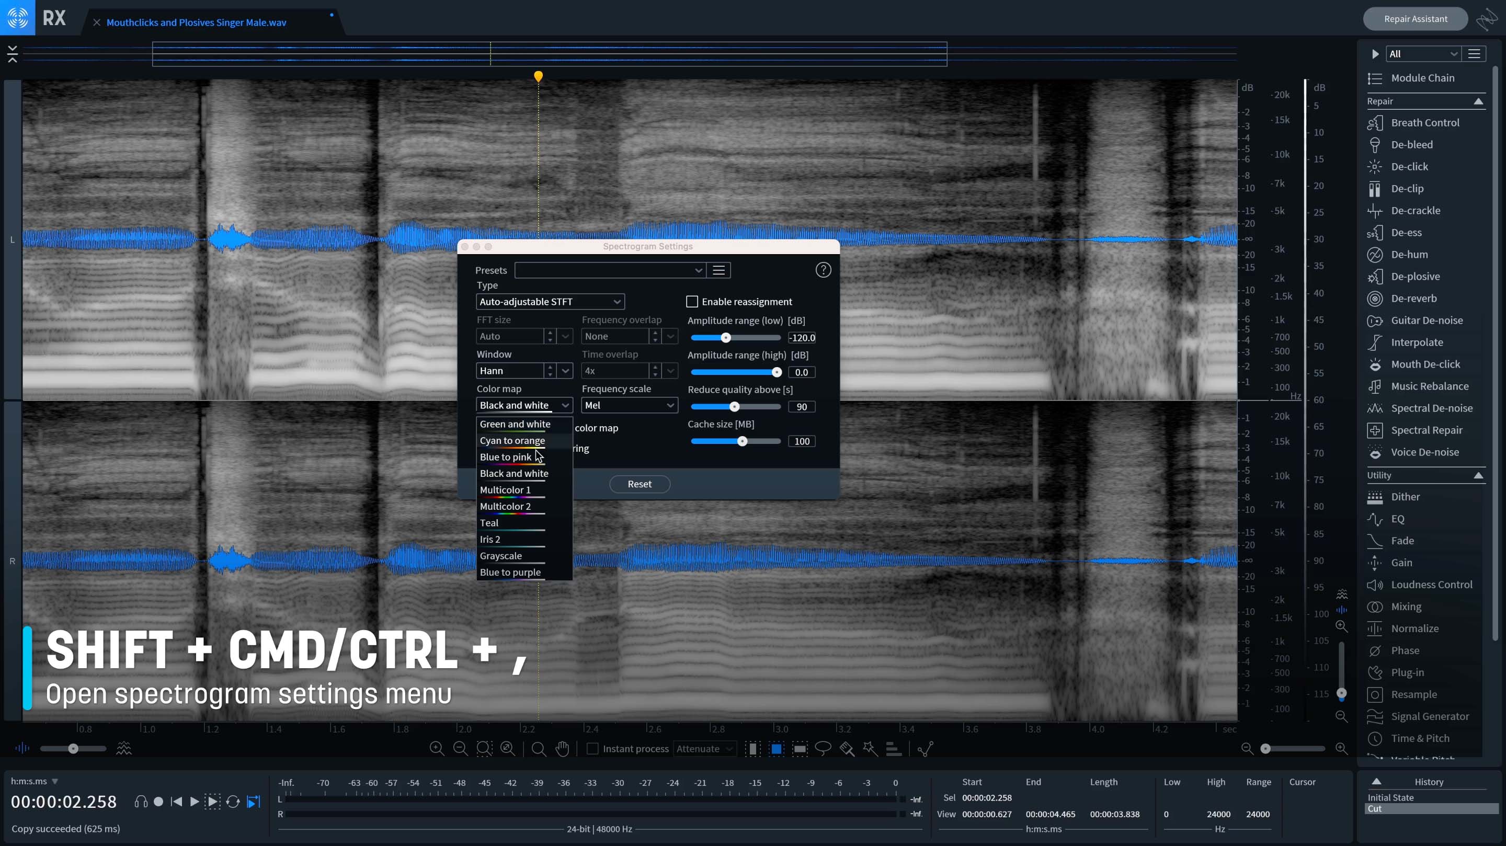1506x846 pixels.
Task: Choose Teal color map
Action: (x=524, y=523)
